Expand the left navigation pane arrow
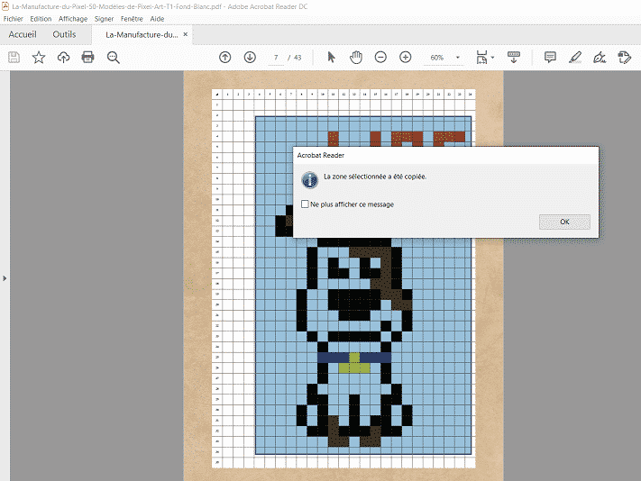Screen dimensions: 641x481 click(x=5, y=278)
